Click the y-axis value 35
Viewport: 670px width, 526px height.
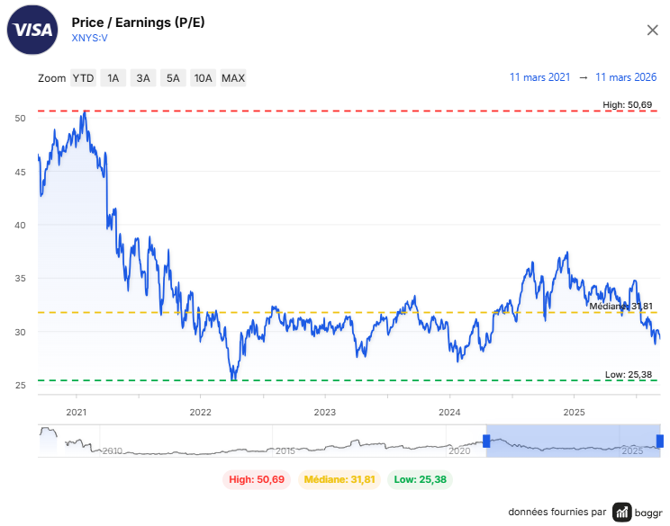point(20,278)
